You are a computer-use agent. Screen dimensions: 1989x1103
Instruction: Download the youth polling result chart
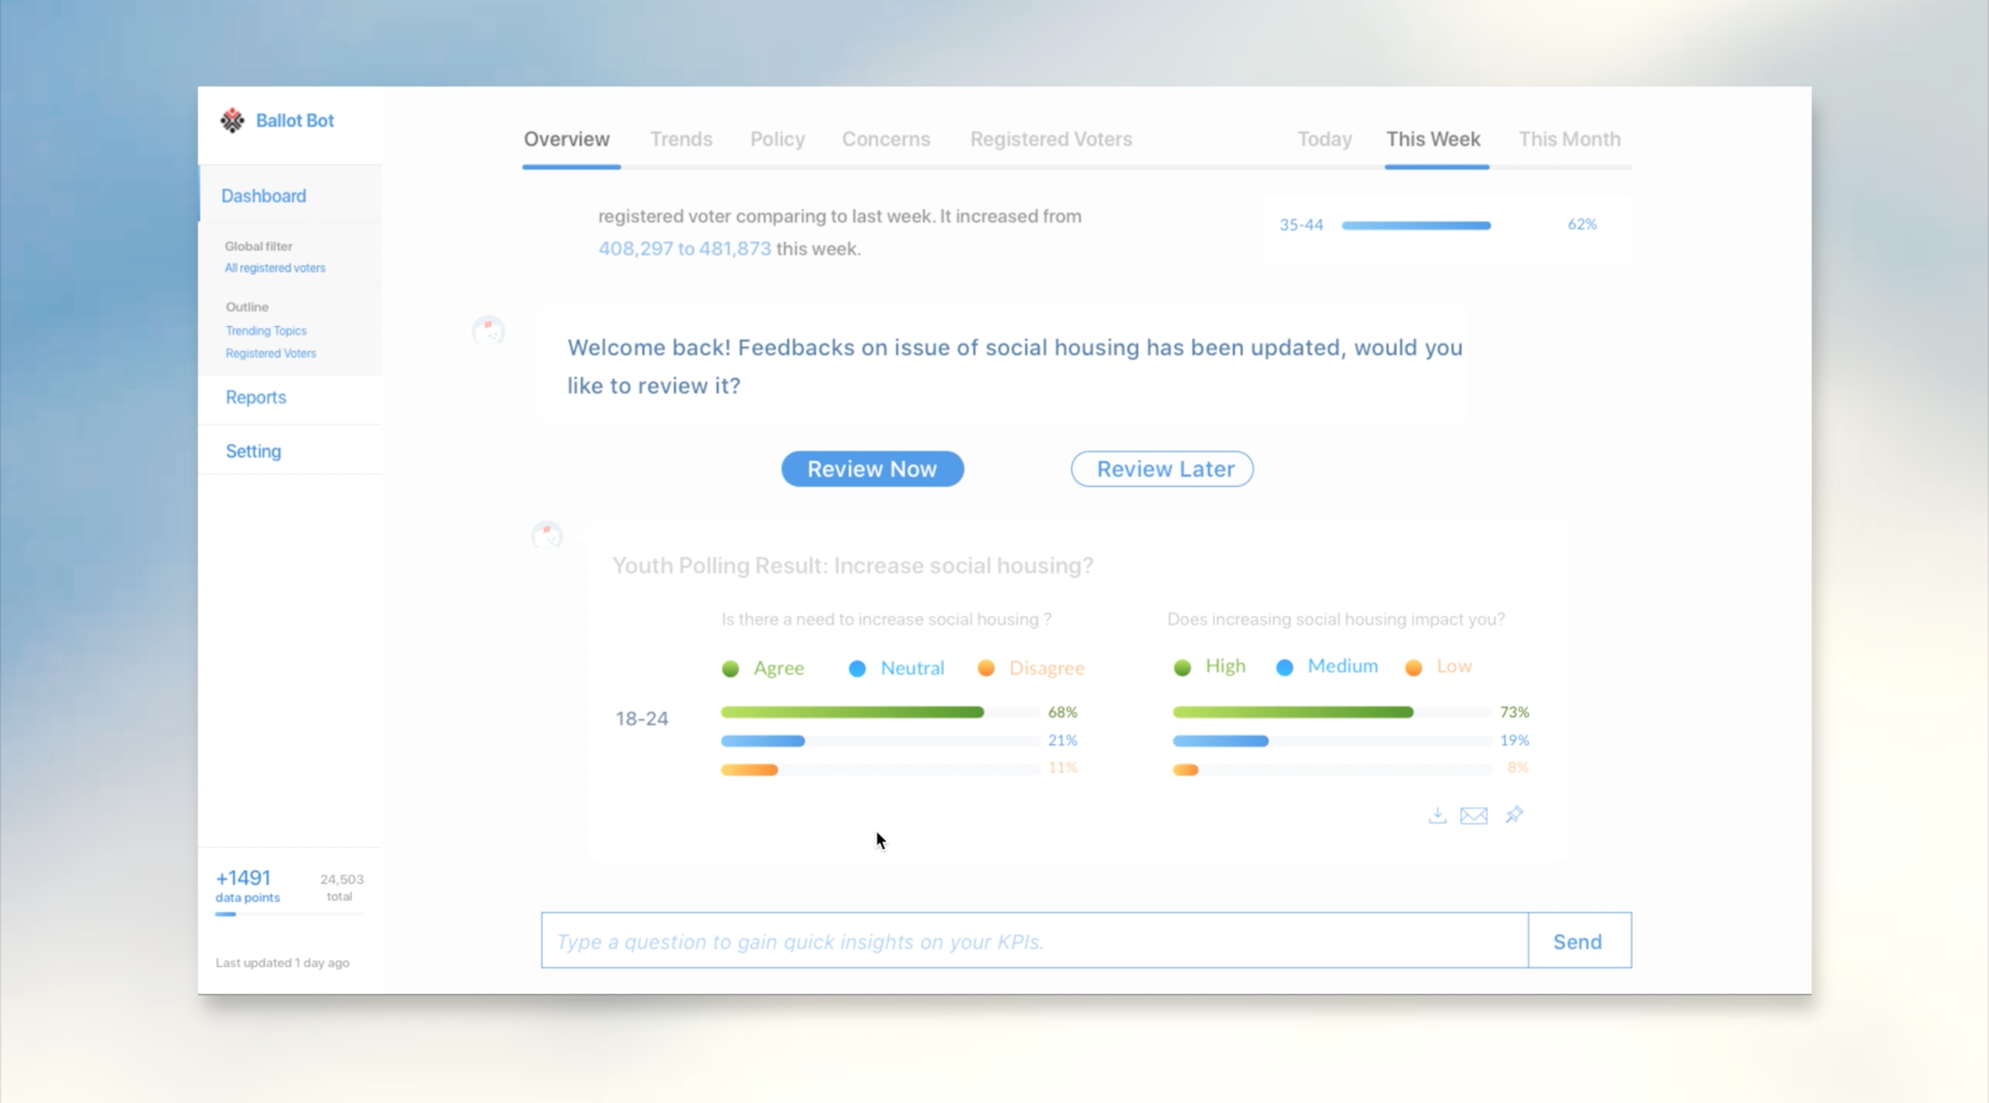[x=1437, y=815]
